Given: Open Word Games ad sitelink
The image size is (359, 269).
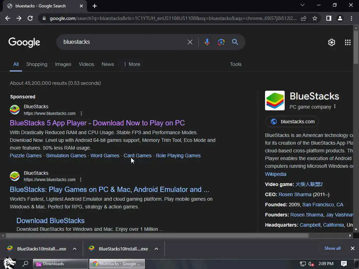Looking at the screenshot, I should tap(105, 156).
